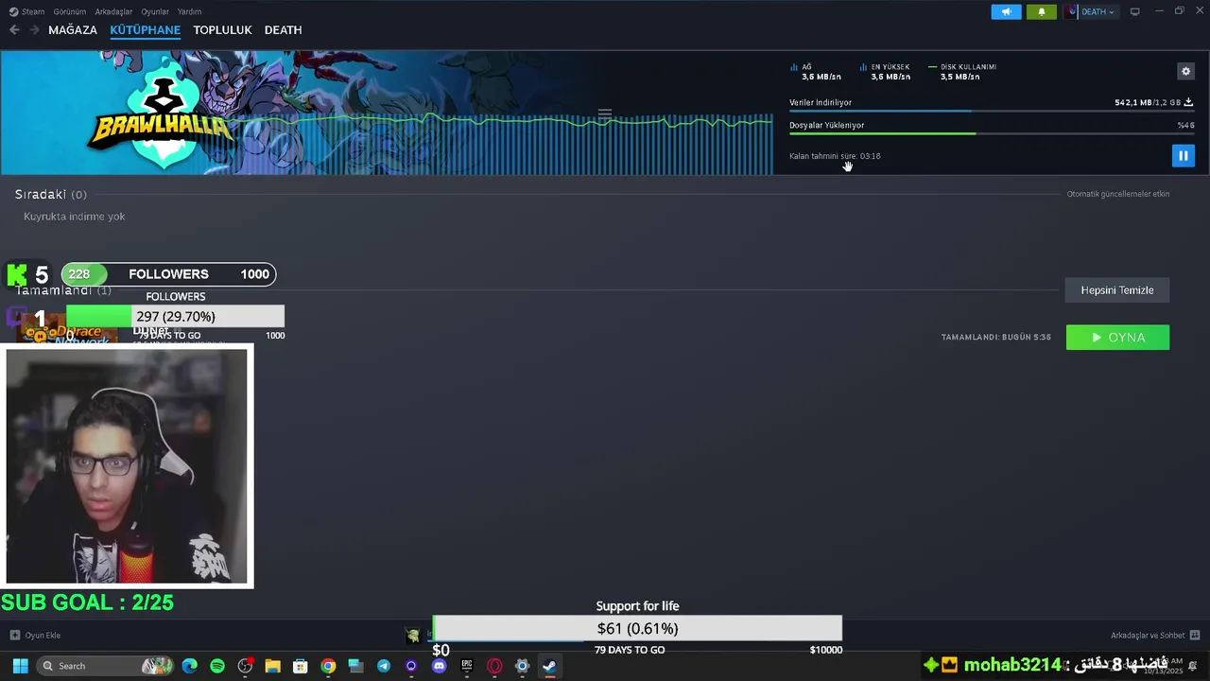This screenshot has height=681, width=1210.
Task: Click the Kuyrukta indirme yok text
Action: pyautogui.click(x=75, y=217)
